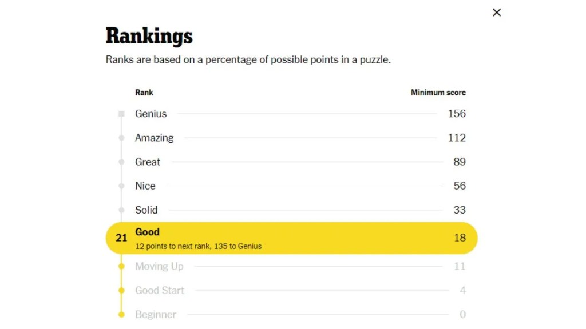Select the yellow dot beside Beginner
The height and width of the screenshot is (329, 586).
point(121,314)
